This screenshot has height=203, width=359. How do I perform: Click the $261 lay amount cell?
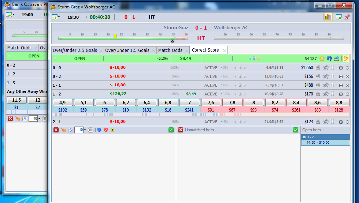pos(296,110)
